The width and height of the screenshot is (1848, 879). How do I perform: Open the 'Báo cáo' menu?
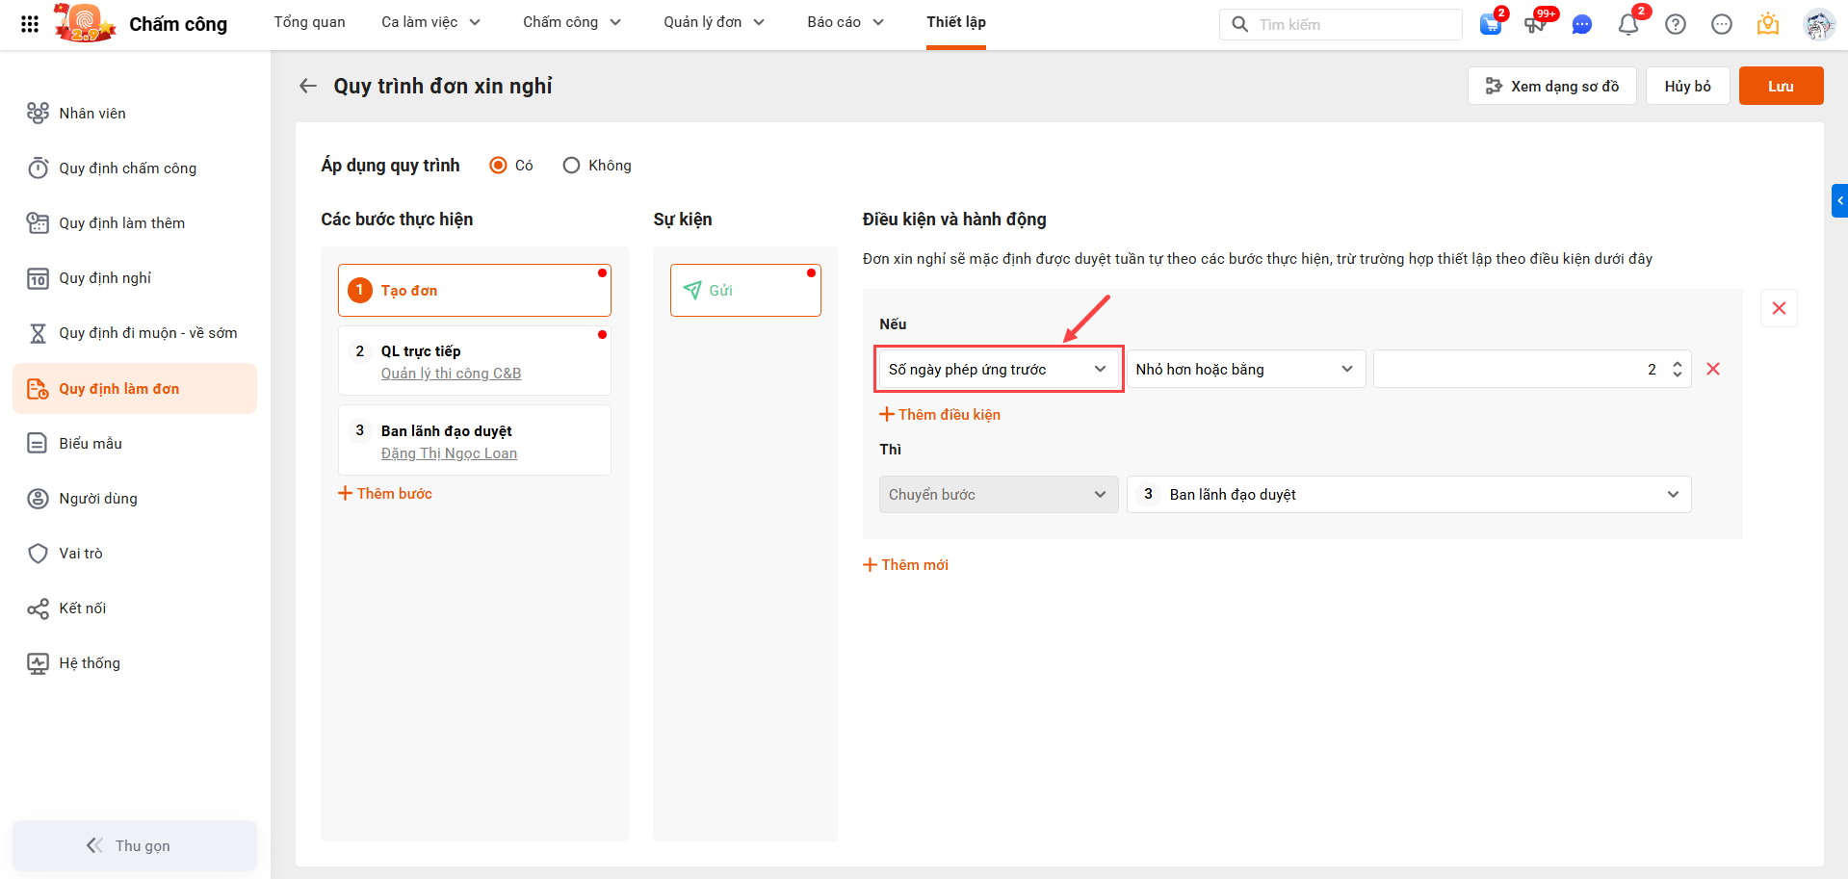click(x=845, y=22)
